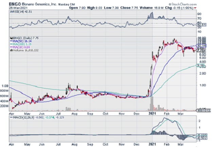Select the Close 7.75 value
This screenshot has width=214, height=148.
[129, 8]
